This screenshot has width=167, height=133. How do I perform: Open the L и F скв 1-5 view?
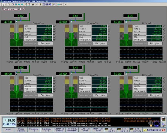[111, 130]
